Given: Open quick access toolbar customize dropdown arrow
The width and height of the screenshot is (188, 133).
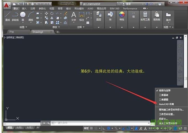Looking at the screenshot, I should click(50, 4).
